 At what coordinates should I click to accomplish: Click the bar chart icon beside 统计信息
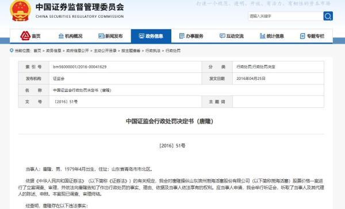(263, 36)
